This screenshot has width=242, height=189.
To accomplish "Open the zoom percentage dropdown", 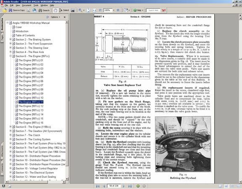I will (113, 10).
